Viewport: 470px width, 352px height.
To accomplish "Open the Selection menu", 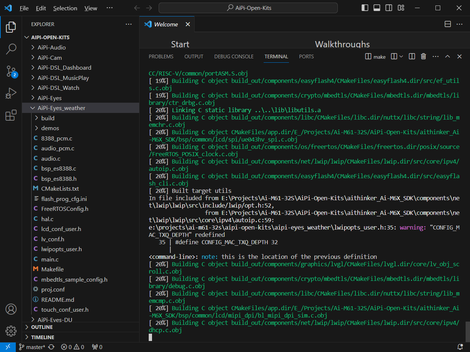I will click(x=65, y=8).
